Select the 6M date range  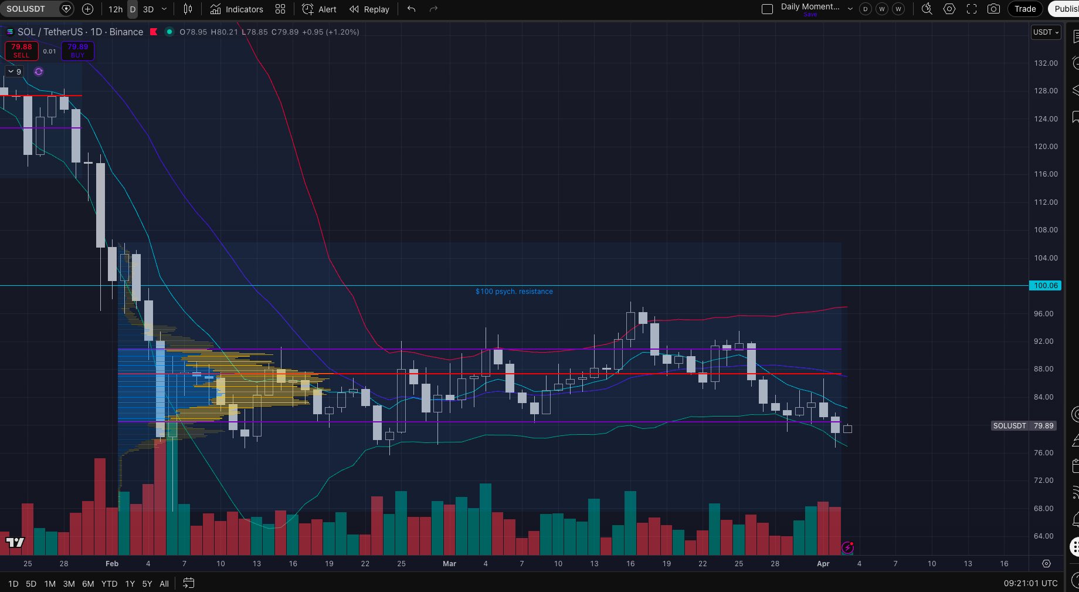(88, 584)
